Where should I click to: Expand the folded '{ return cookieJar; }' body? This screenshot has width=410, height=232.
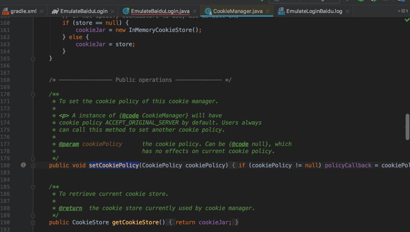coord(203,222)
